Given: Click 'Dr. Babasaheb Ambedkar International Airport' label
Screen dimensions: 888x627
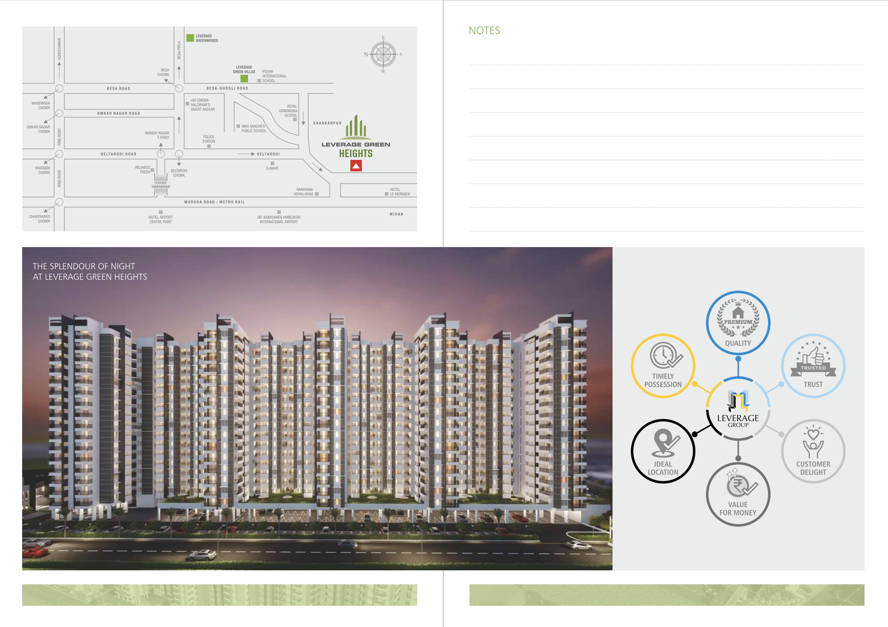Looking at the screenshot, I should (x=279, y=220).
